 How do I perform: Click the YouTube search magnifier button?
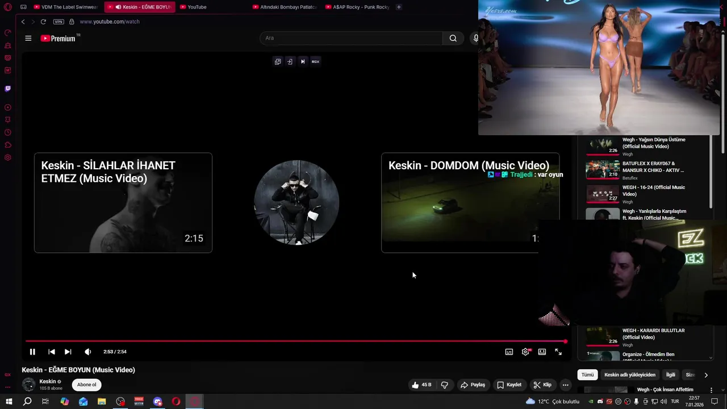pos(453,38)
